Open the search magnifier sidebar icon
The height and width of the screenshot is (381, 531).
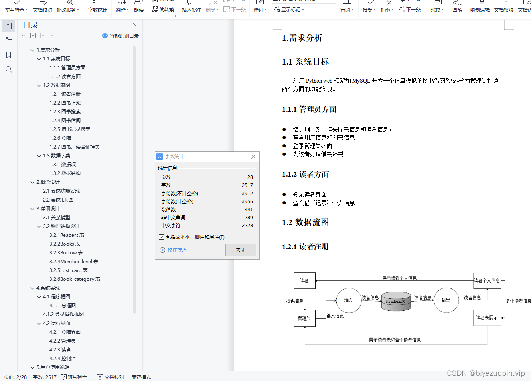[9, 69]
